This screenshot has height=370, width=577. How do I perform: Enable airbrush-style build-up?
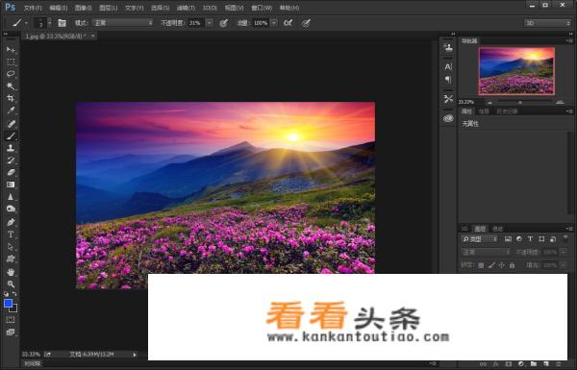pyautogui.click(x=288, y=23)
